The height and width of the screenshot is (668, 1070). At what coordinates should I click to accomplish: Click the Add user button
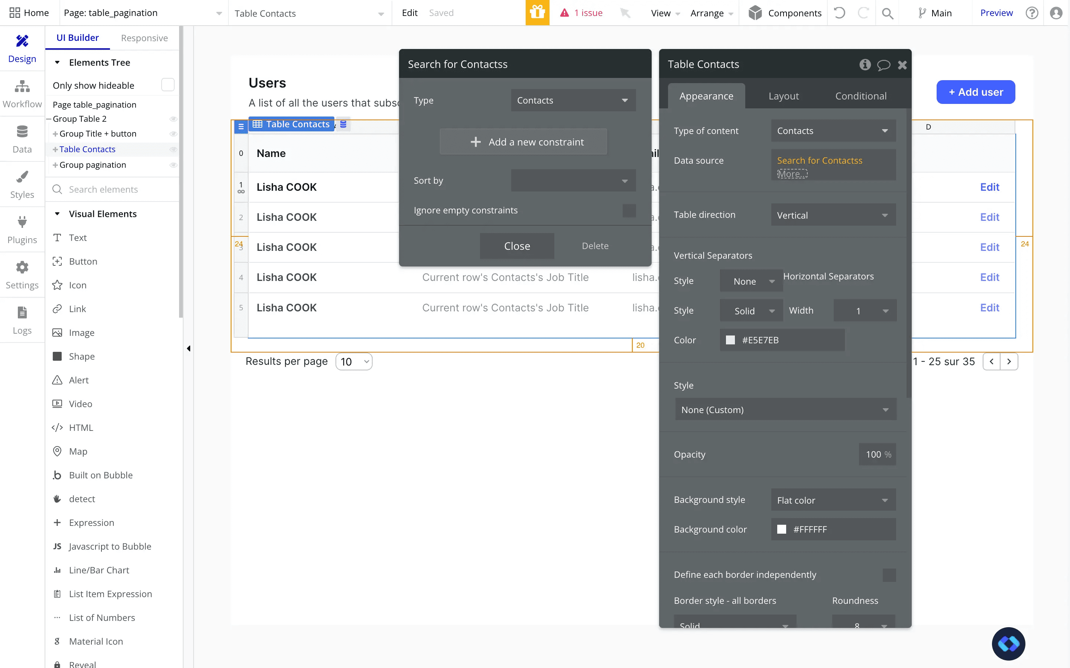coord(975,92)
